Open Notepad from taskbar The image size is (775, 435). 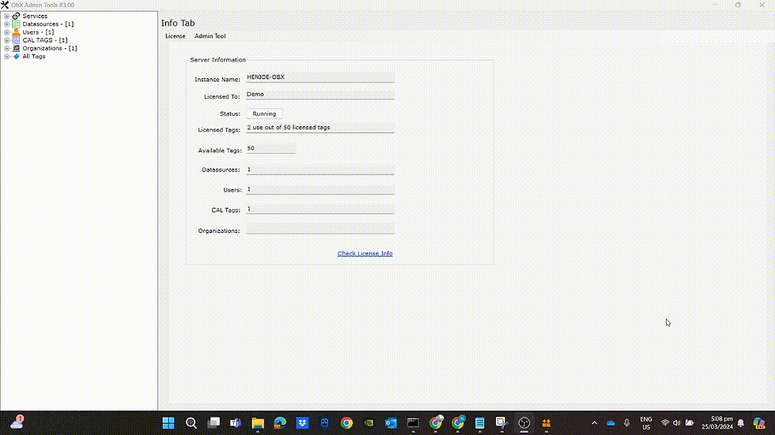click(x=480, y=422)
